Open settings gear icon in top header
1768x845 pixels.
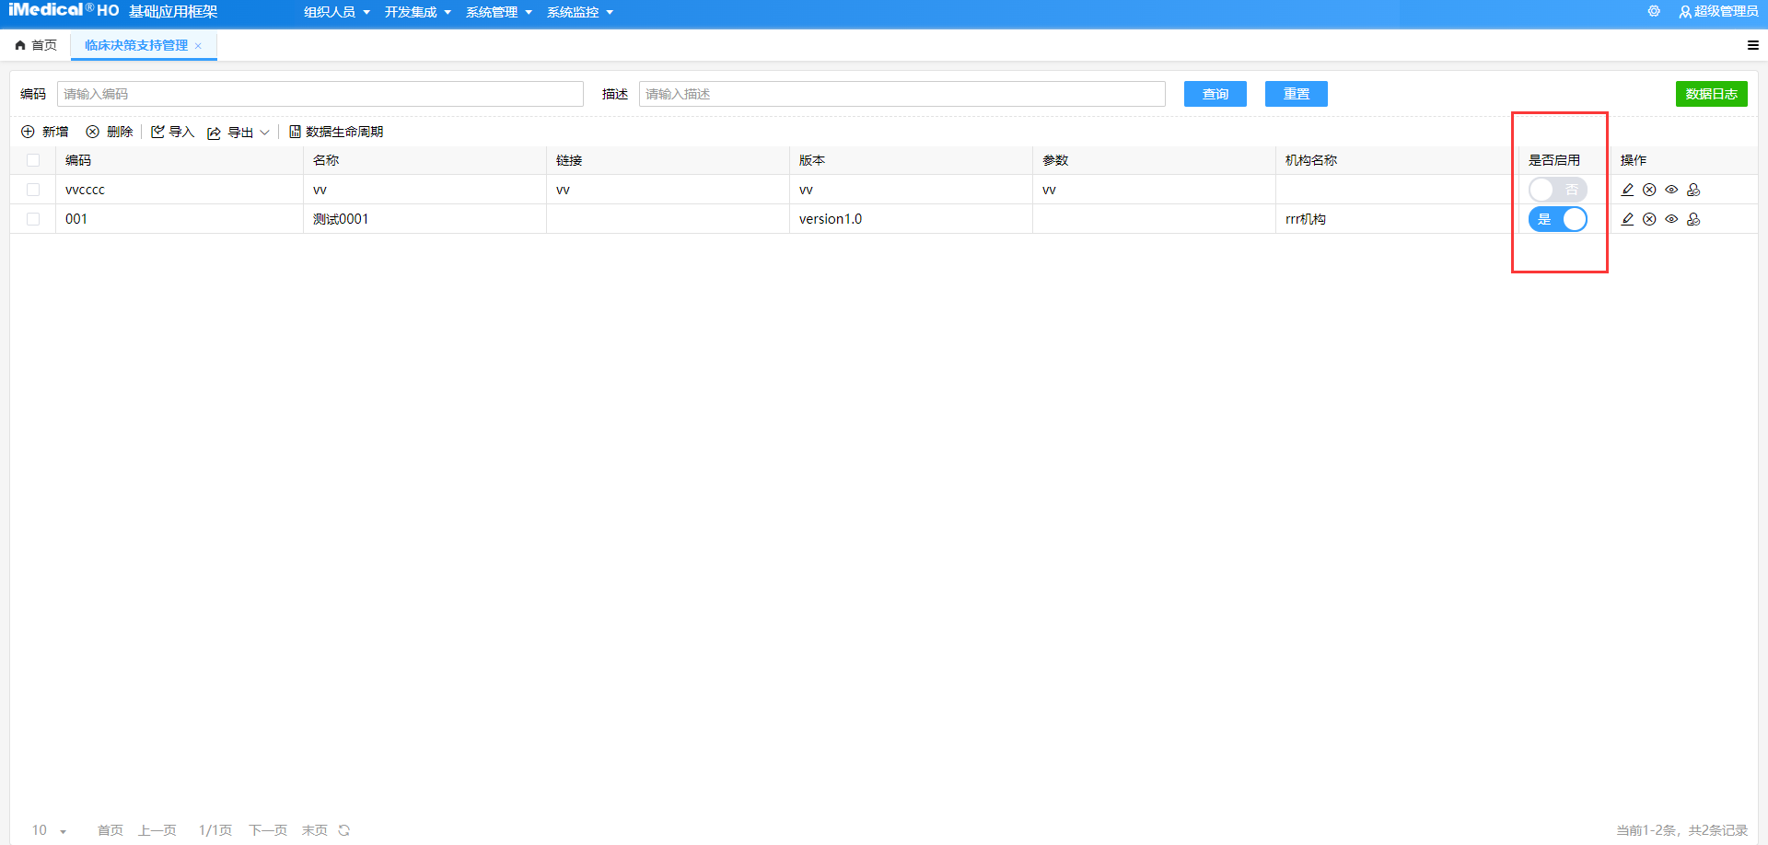click(1654, 12)
